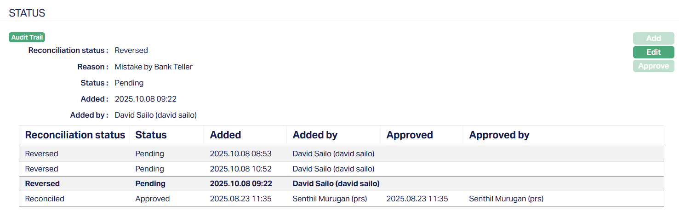Screen dimensions: 679x211
Task: Click the Approved by column header
Action: click(x=499, y=135)
